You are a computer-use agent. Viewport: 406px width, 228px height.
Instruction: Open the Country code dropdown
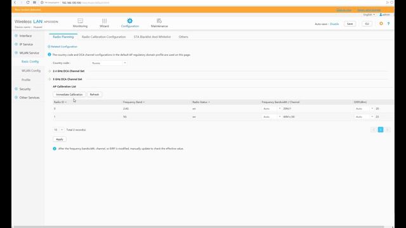coord(108,63)
